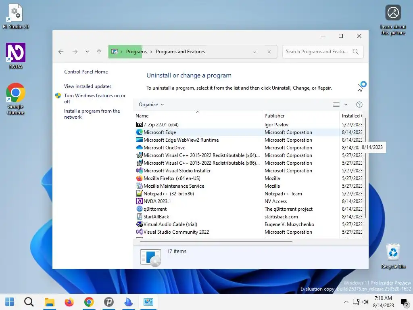Expand the recent locations chevron

[87, 52]
